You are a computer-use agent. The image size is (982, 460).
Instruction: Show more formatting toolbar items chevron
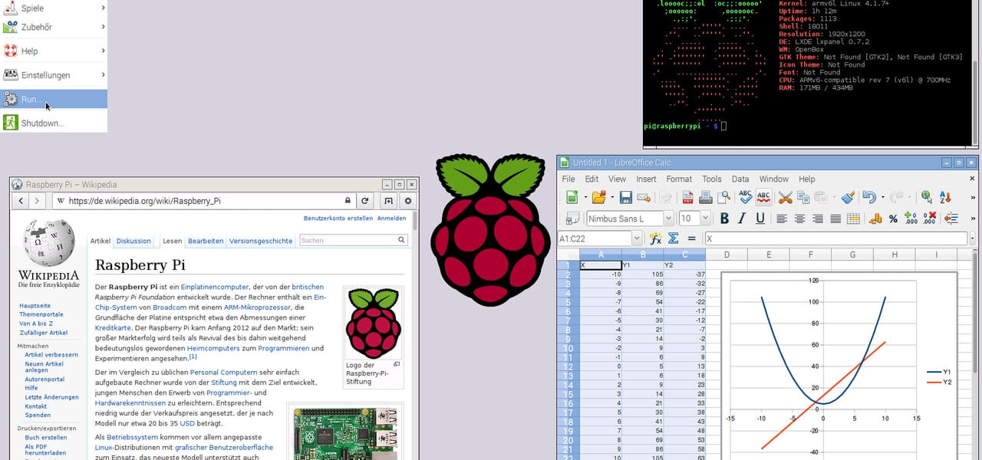[974, 219]
